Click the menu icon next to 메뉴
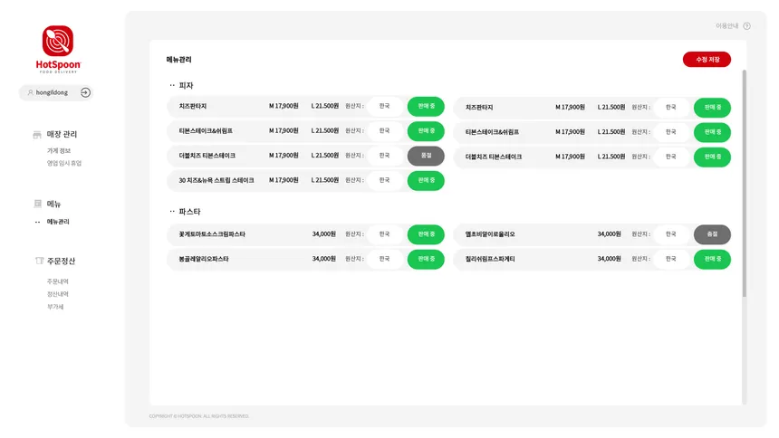 tap(38, 204)
